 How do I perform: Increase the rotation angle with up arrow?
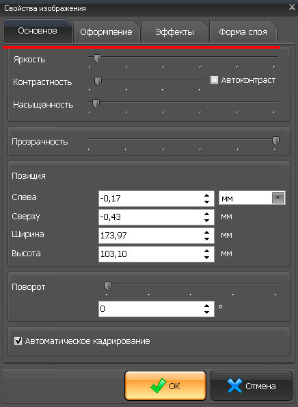[x=206, y=306]
